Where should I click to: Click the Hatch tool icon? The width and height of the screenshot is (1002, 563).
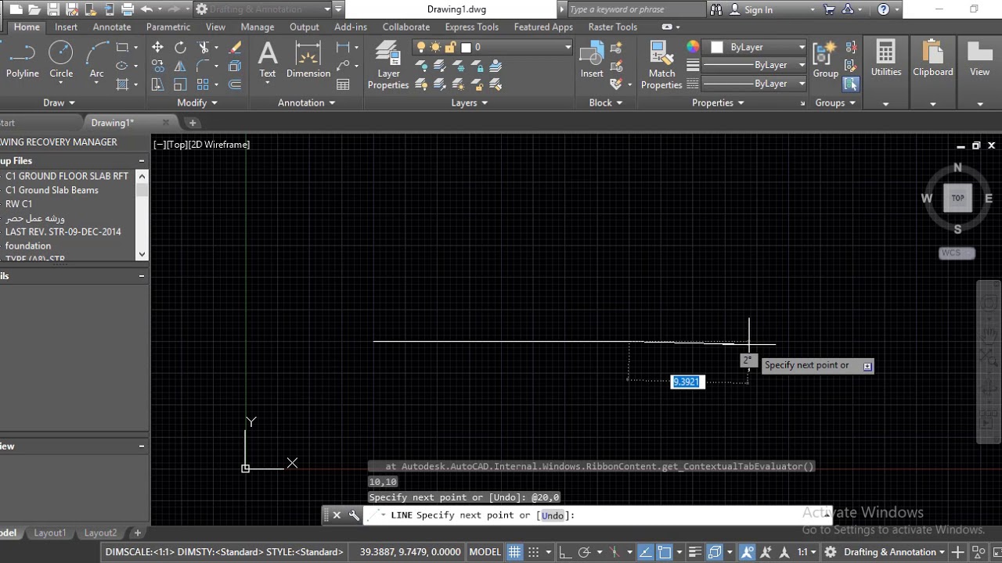(122, 84)
